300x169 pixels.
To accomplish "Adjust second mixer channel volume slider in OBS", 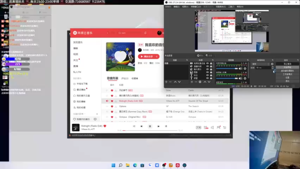I will [227, 78].
